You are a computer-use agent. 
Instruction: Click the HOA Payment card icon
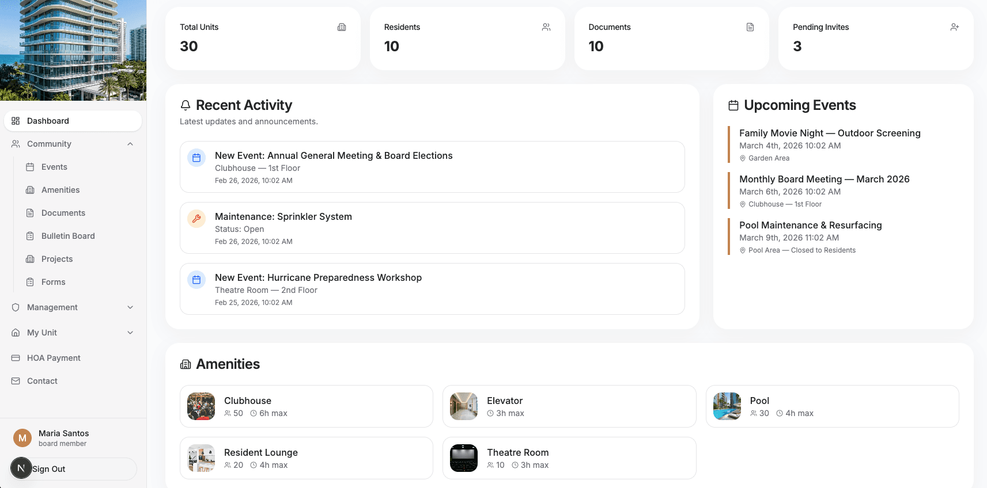pos(16,358)
